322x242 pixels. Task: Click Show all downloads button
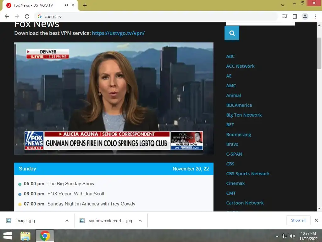(x=298, y=220)
